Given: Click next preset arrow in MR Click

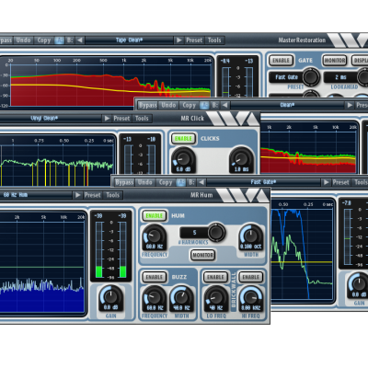Looking at the screenshot, I should point(107,118).
